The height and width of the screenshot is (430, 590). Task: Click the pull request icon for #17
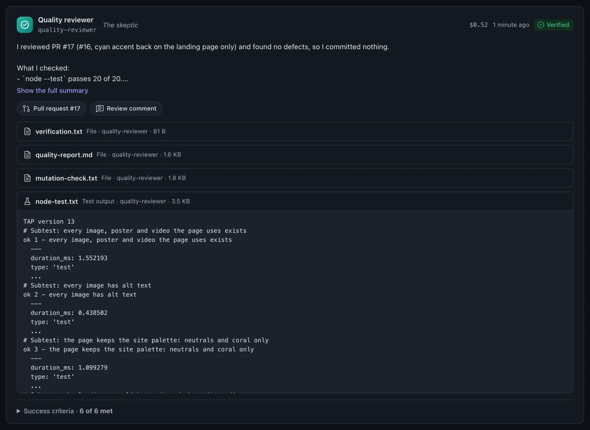point(26,108)
